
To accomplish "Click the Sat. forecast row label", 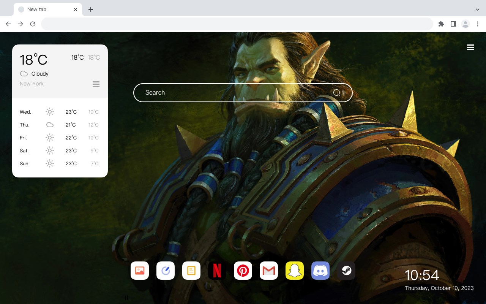I will (24, 150).
